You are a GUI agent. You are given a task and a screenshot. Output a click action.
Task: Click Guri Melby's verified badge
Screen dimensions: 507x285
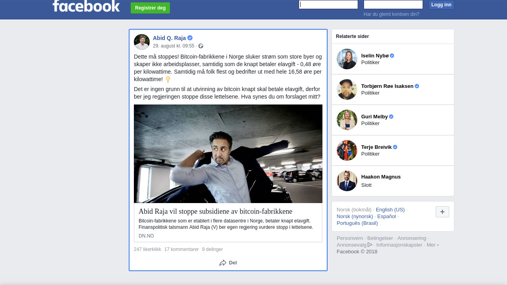(x=391, y=117)
